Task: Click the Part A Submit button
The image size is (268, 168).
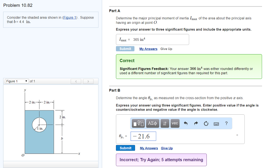Action: tap(125, 49)
